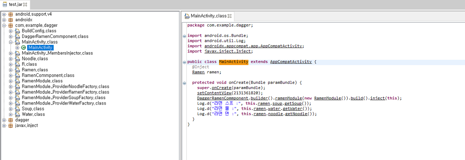This screenshot has height=160, width=465.
Task: Click the Soup.class file icon
Action: coord(17,109)
